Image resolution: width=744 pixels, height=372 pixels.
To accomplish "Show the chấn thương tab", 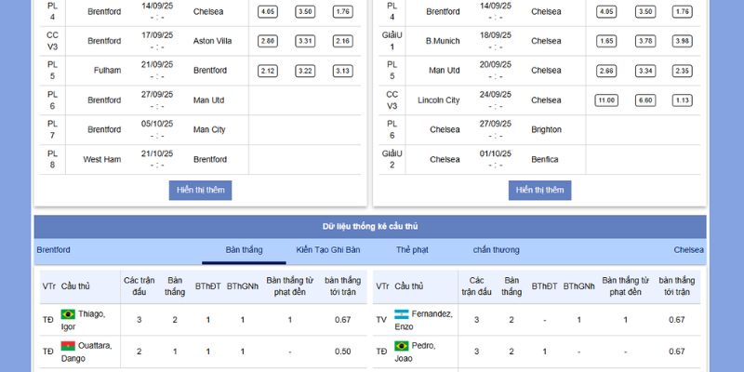I will tap(496, 250).
